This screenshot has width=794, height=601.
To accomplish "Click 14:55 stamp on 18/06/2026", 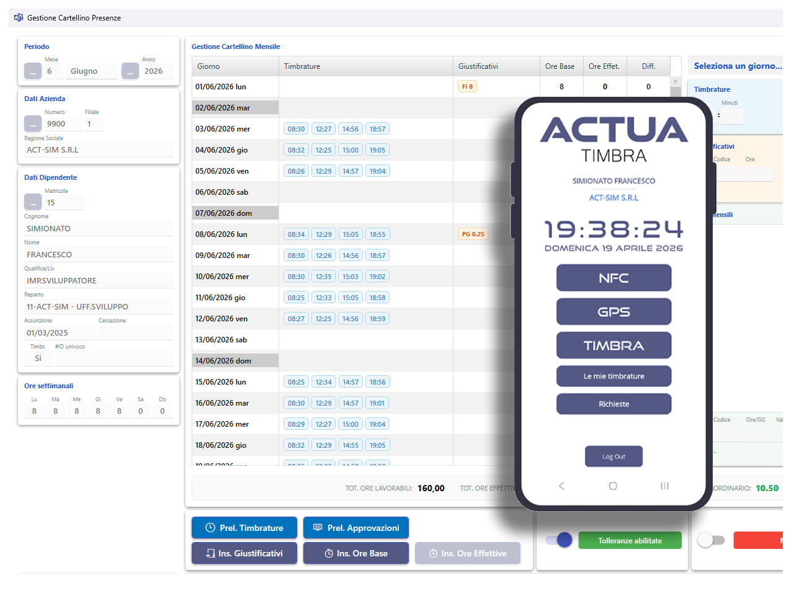I will pos(350,445).
